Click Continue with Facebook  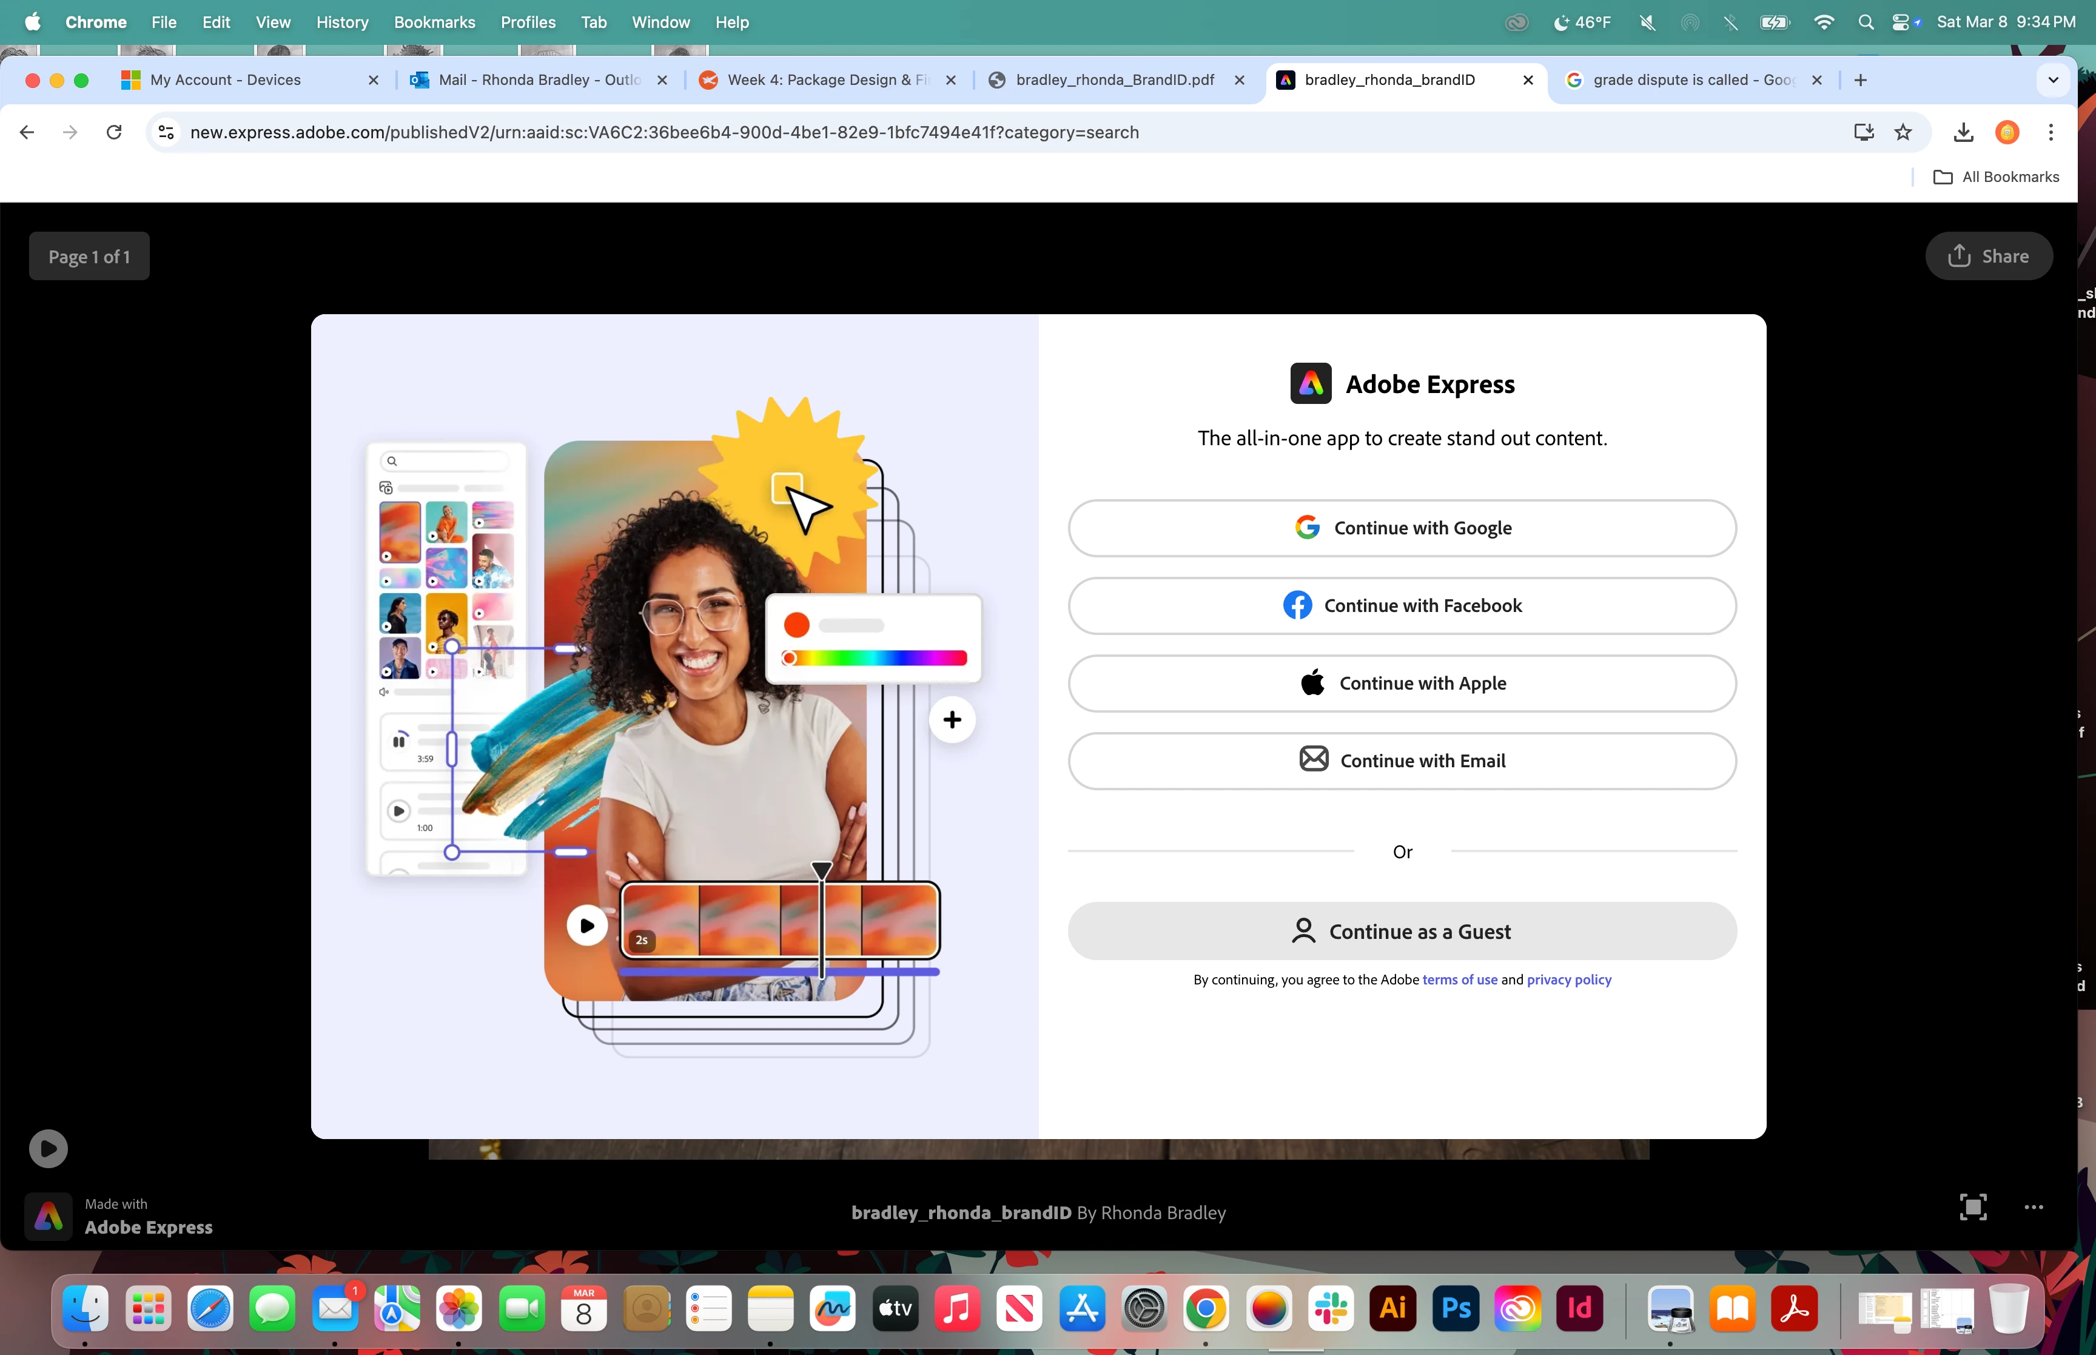1401,605
